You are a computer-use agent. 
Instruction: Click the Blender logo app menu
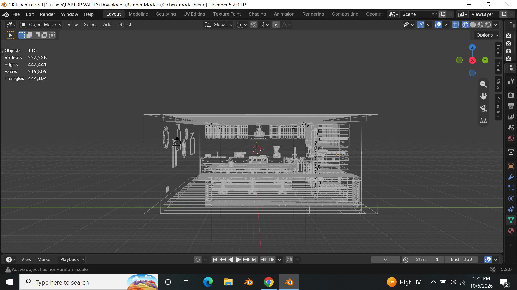[6, 14]
